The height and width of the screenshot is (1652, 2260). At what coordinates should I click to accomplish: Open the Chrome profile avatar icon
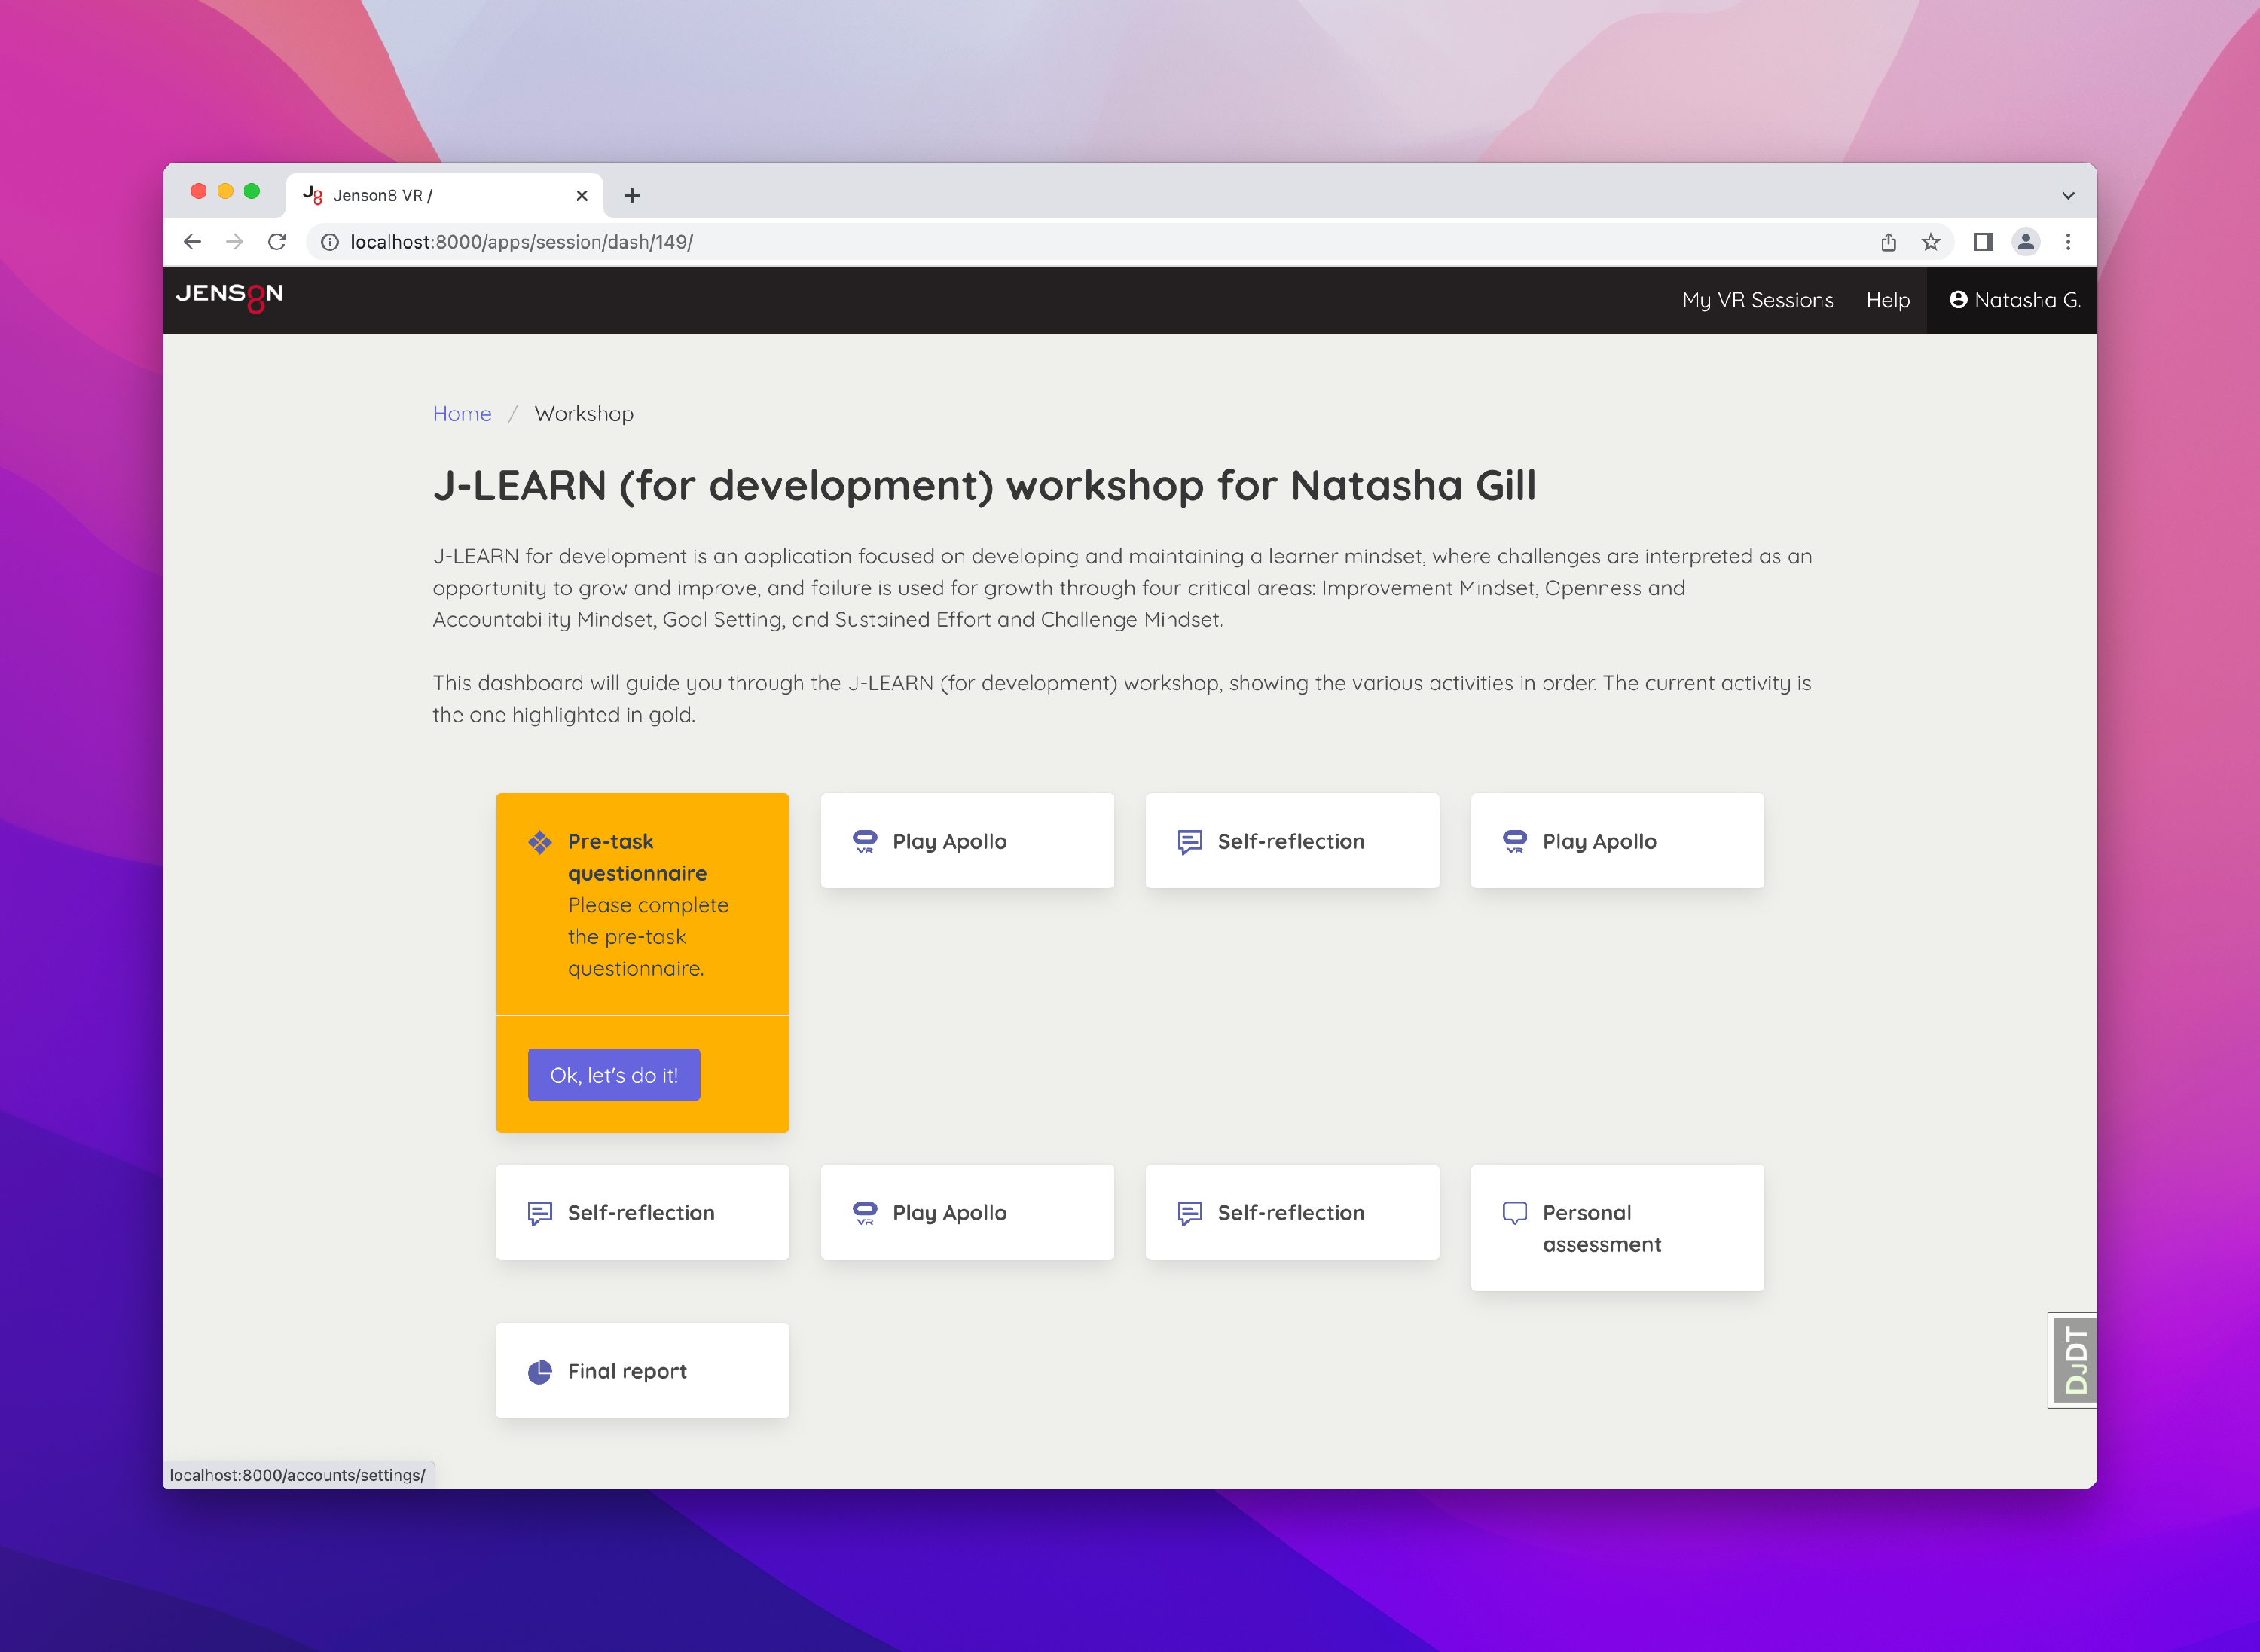[x=2025, y=242]
